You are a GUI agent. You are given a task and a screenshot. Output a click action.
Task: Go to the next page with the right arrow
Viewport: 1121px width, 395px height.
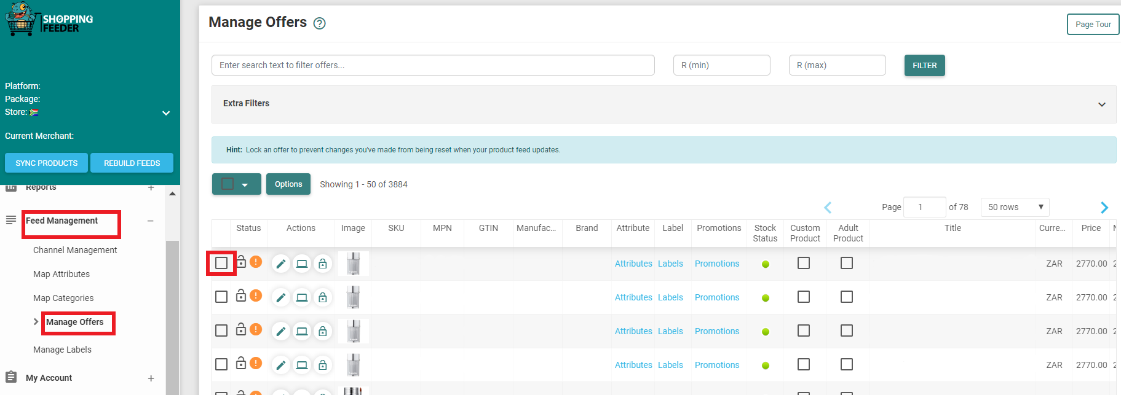(1104, 207)
